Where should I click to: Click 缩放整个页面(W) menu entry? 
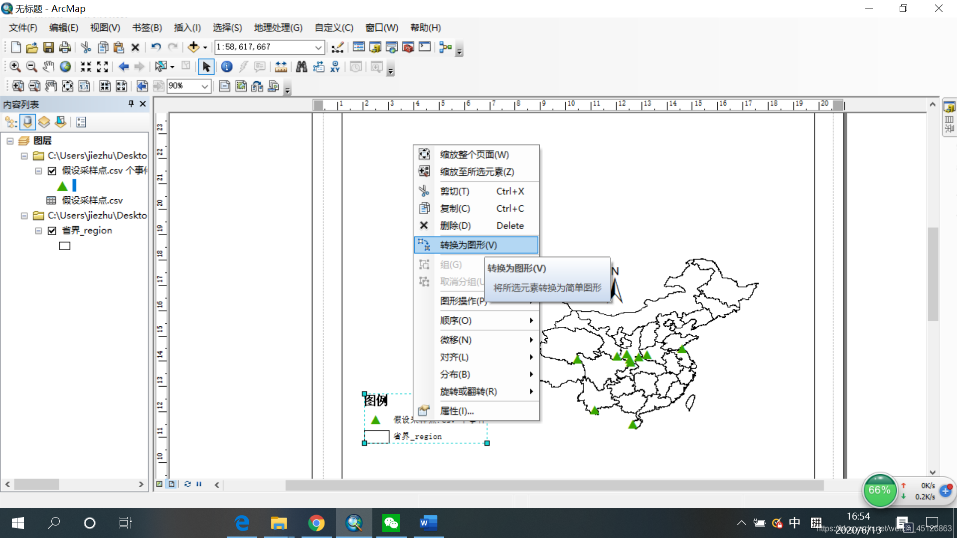[474, 154]
